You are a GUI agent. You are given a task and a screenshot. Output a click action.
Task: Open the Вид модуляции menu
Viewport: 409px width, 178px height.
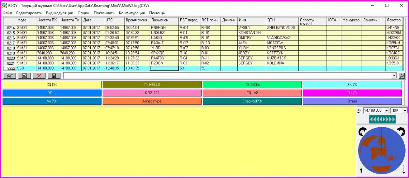pos(60,13)
